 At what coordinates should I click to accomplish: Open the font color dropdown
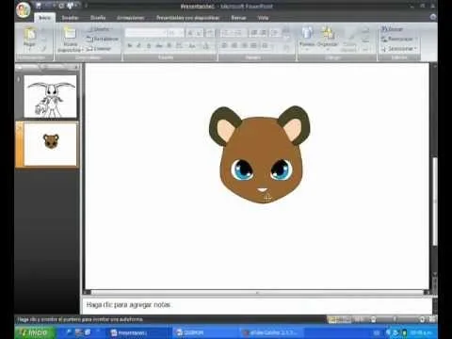pos(206,46)
